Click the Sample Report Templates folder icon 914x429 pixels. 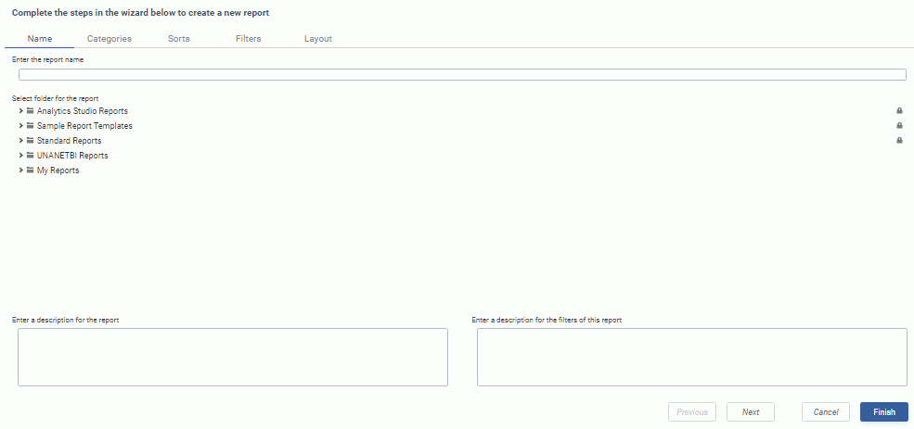coord(31,126)
